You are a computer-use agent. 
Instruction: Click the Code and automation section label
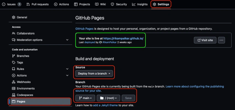click(x=25, y=49)
